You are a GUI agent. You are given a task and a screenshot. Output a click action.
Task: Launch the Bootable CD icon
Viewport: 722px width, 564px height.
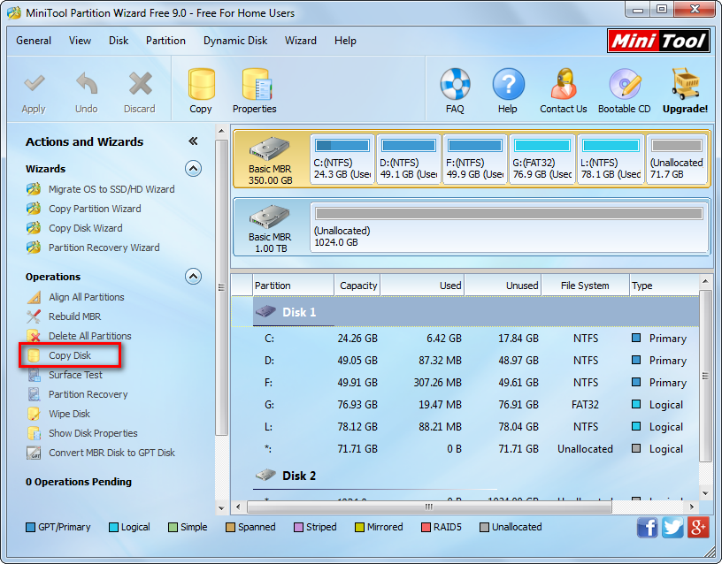pyautogui.click(x=625, y=84)
